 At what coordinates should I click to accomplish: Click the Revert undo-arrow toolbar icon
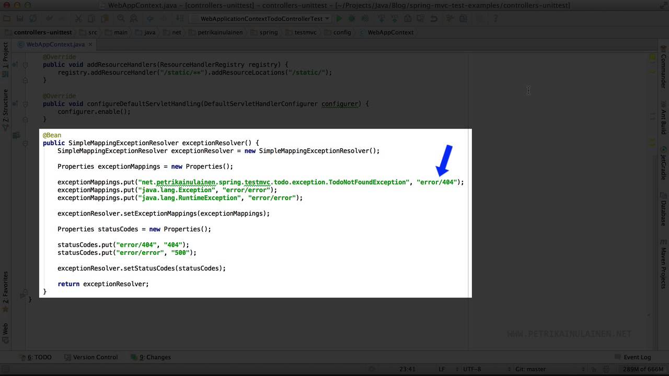[x=434, y=19]
